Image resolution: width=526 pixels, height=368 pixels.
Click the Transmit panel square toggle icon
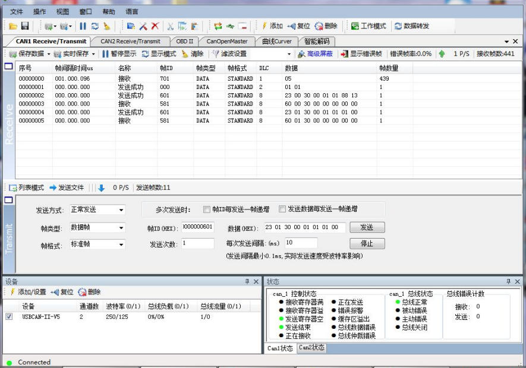pos(8,200)
